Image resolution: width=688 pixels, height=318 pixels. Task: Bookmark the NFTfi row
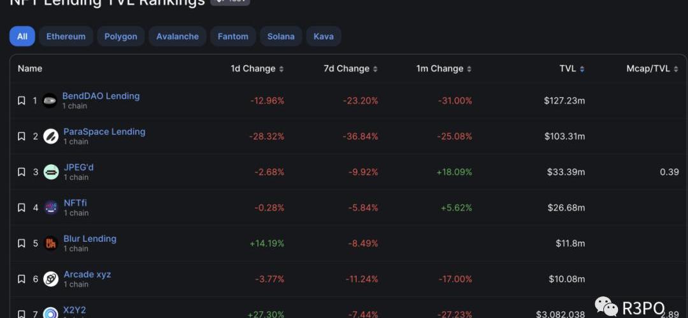pyautogui.click(x=21, y=207)
